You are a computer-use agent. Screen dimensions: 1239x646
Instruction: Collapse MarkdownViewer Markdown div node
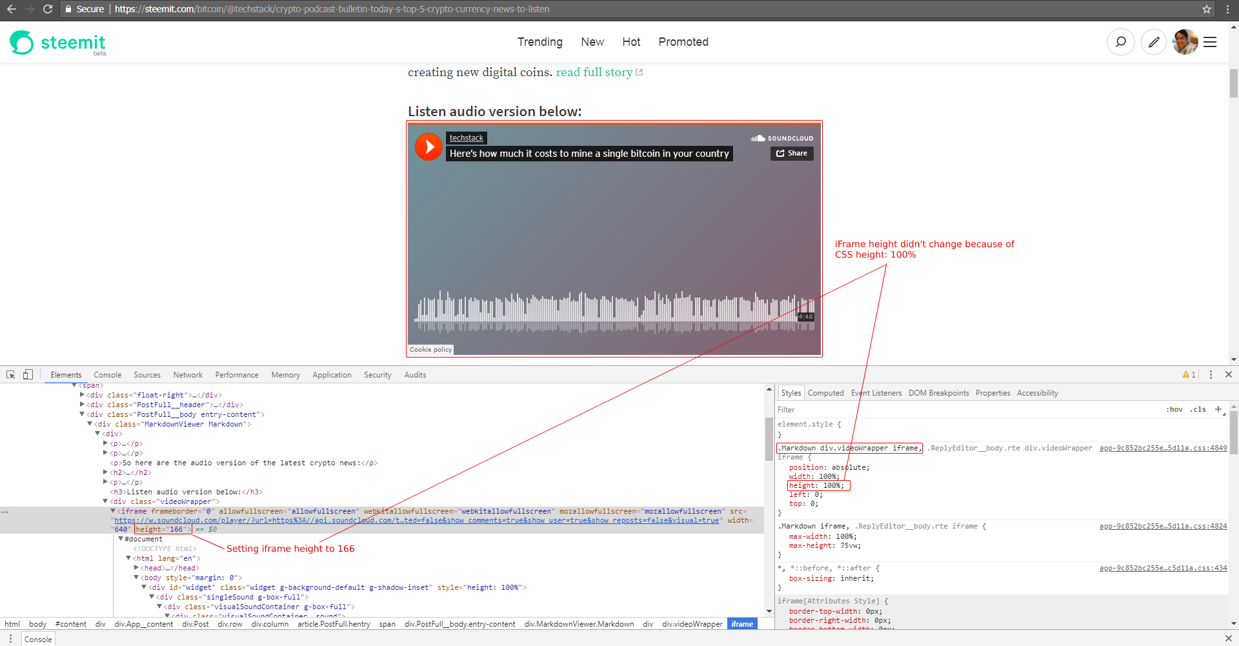[x=90, y=424]
